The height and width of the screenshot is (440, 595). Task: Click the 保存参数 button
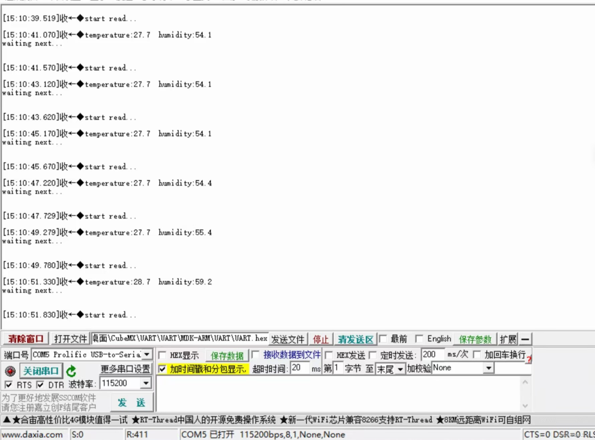coord(475,339)
